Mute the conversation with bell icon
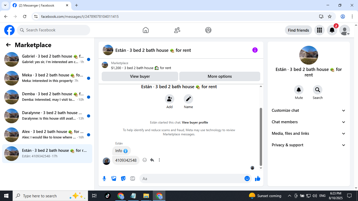Viewport: 358px width, 201px height. click(299, 90)
